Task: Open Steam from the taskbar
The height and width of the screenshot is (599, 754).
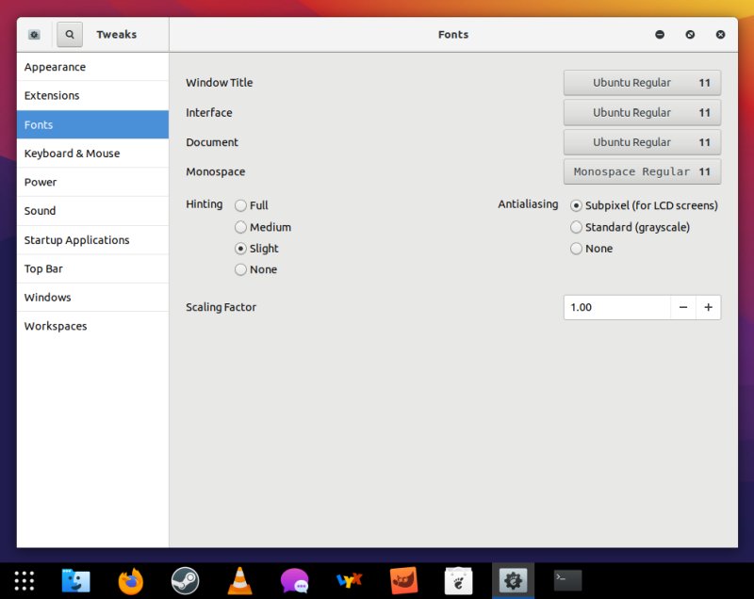Action: pos(185,580)
